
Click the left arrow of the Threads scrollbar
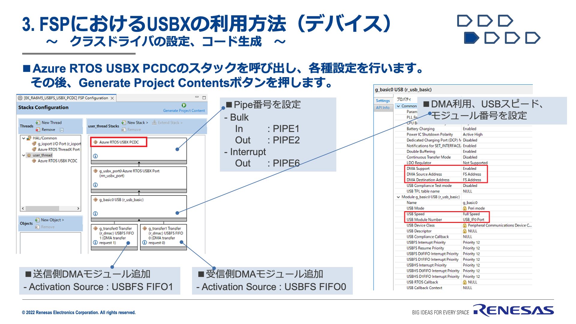23,208
